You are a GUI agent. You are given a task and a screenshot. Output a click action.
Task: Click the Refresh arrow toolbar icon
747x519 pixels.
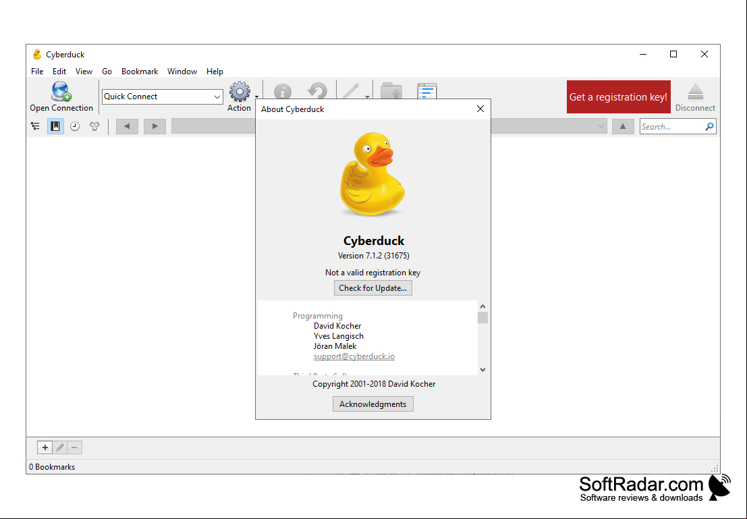[317, 91]
